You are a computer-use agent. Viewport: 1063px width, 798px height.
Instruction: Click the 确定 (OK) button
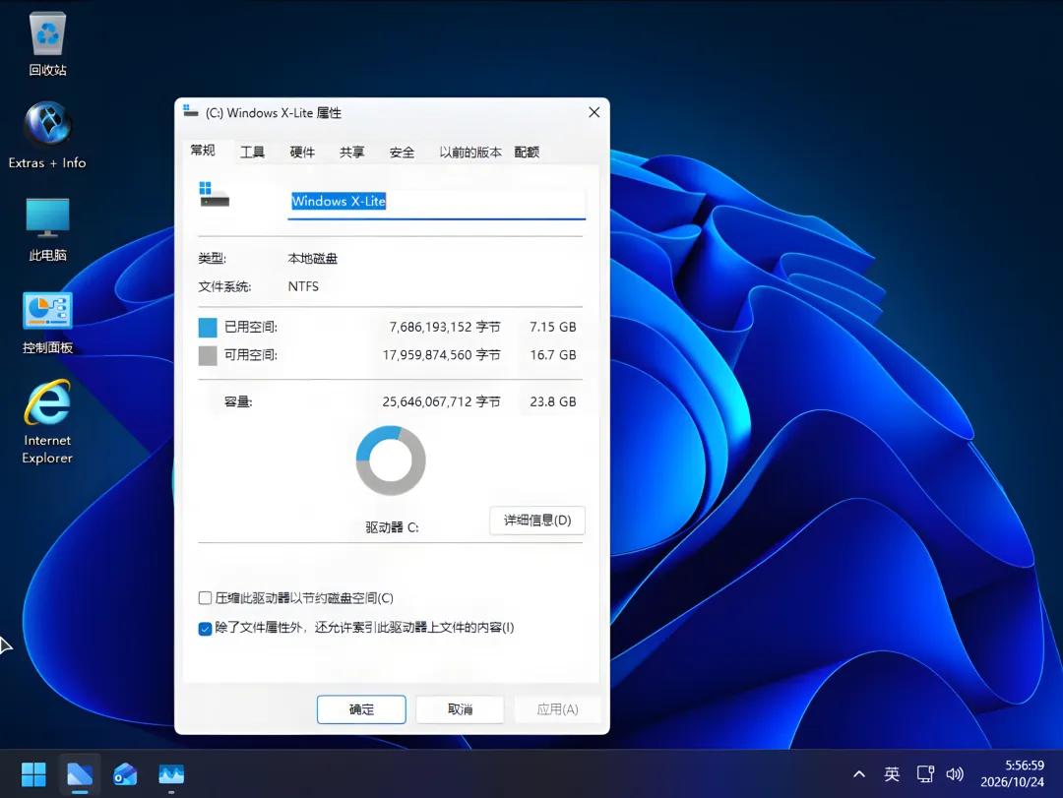click(x=361, y=709)
